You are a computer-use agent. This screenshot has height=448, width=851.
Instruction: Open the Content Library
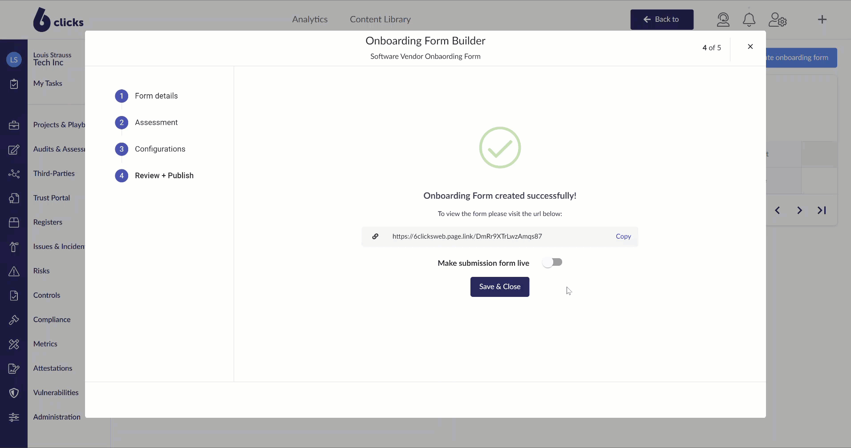coord(380,20)
